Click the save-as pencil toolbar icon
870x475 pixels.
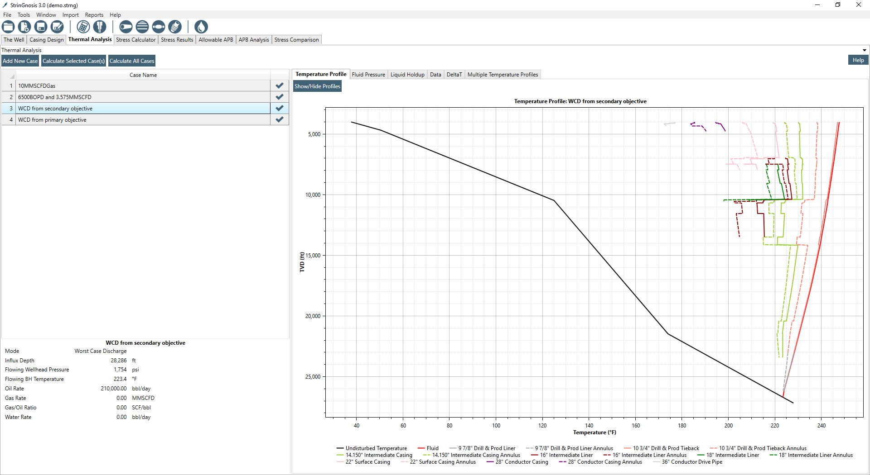[x=57, y=27]
